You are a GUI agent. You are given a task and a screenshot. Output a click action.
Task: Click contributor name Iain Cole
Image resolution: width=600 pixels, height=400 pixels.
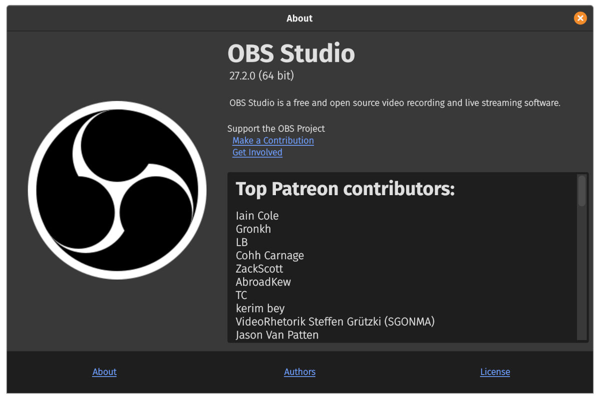click(257, 215)
